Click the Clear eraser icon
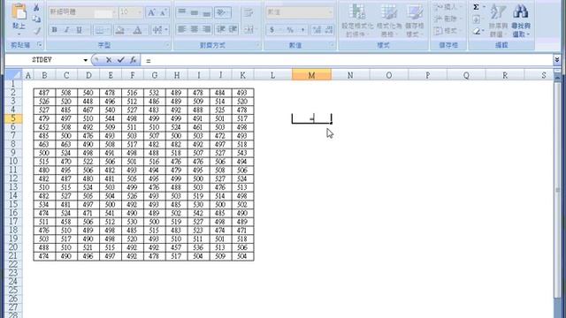 tap(476, 32)
